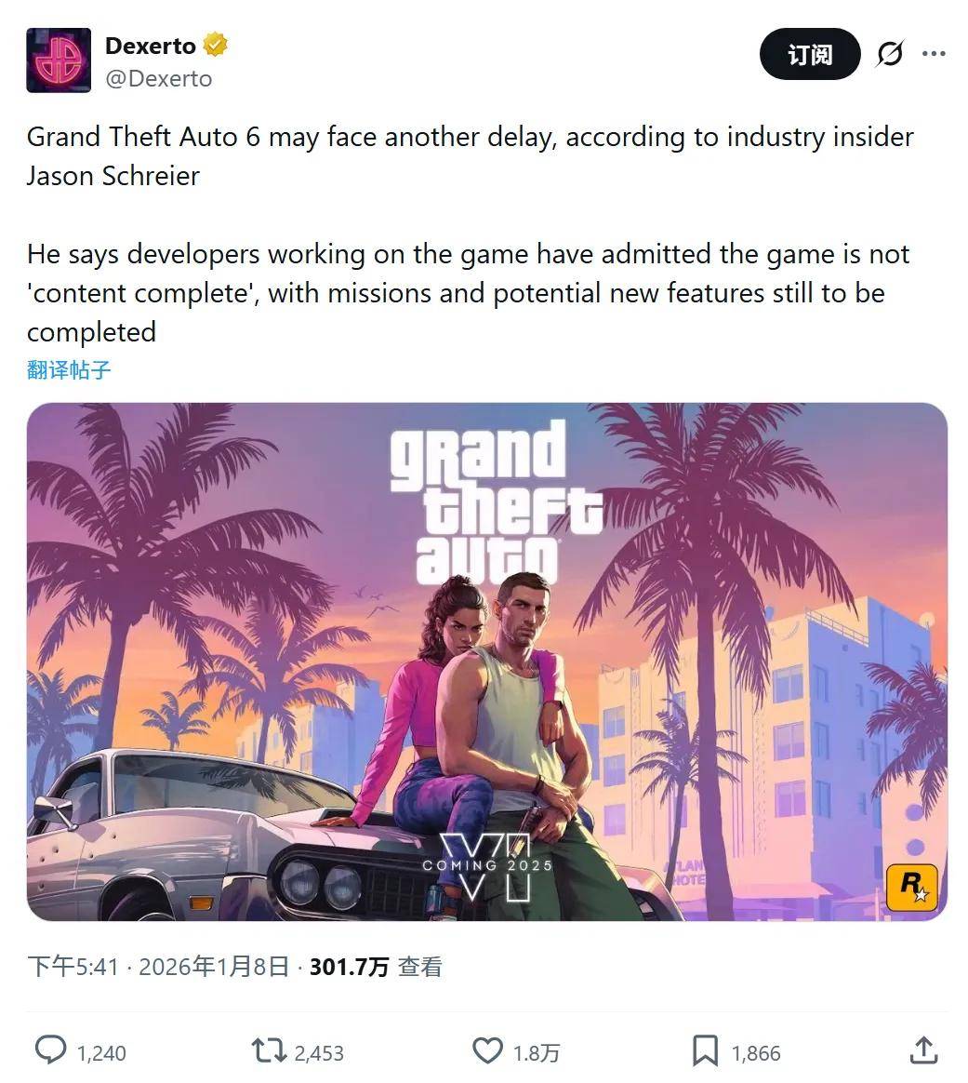The image size is (968, 1083).
Task: View the 301.7万 查看 view count
Action: click(x=376, y=967)
